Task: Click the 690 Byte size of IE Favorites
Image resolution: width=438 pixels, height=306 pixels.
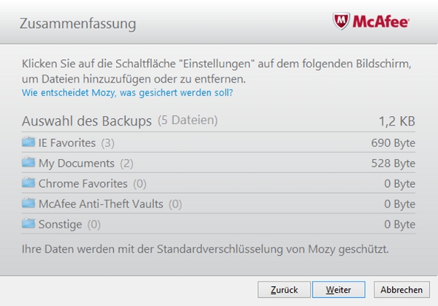Action: coord(393,143)
